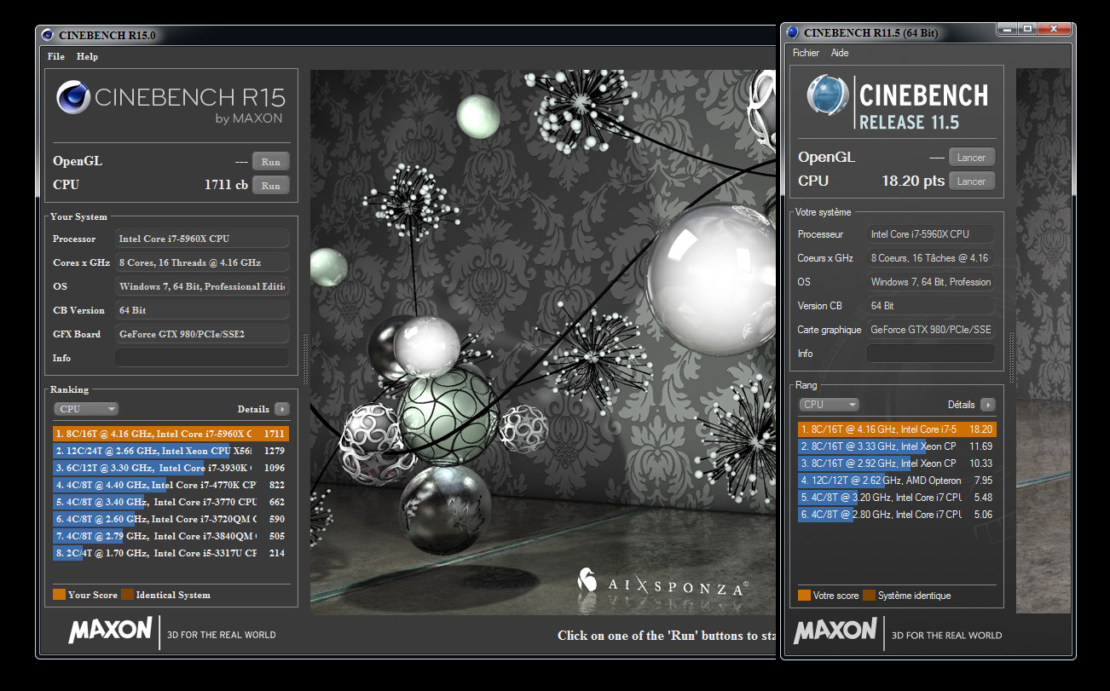The image size is (1110, 691).
Task: Click the Info text field in R15
Action: pyautogui.click(x=201, y=358)
